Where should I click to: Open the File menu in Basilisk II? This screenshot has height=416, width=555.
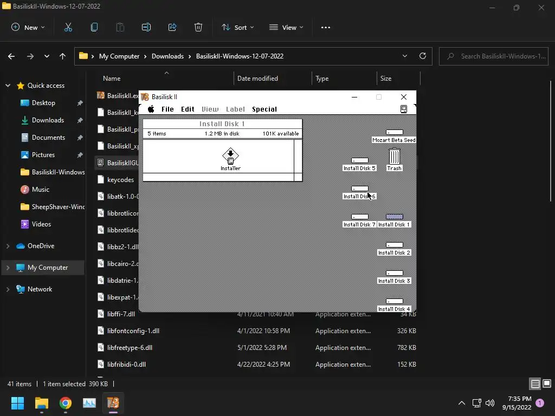pos(167,109)
